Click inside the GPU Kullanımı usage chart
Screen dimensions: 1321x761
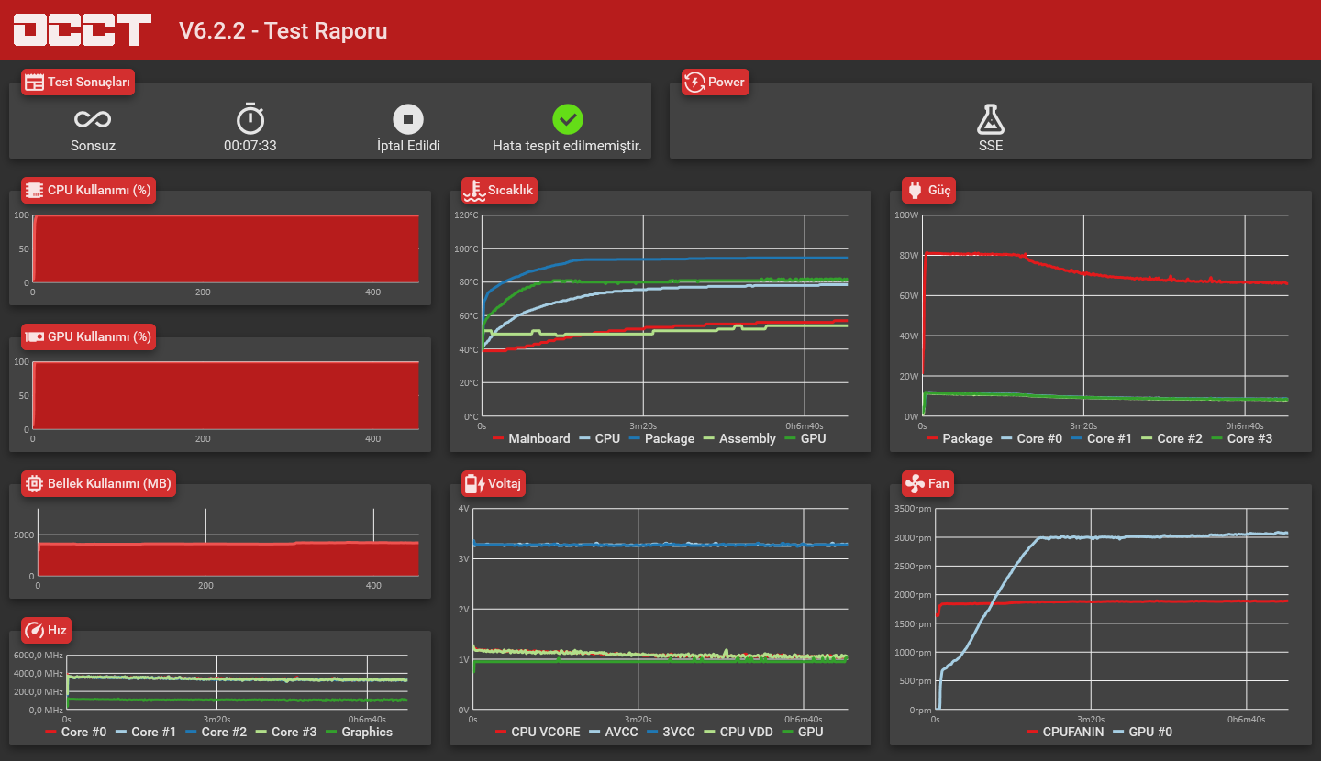(x=226, y=395)
